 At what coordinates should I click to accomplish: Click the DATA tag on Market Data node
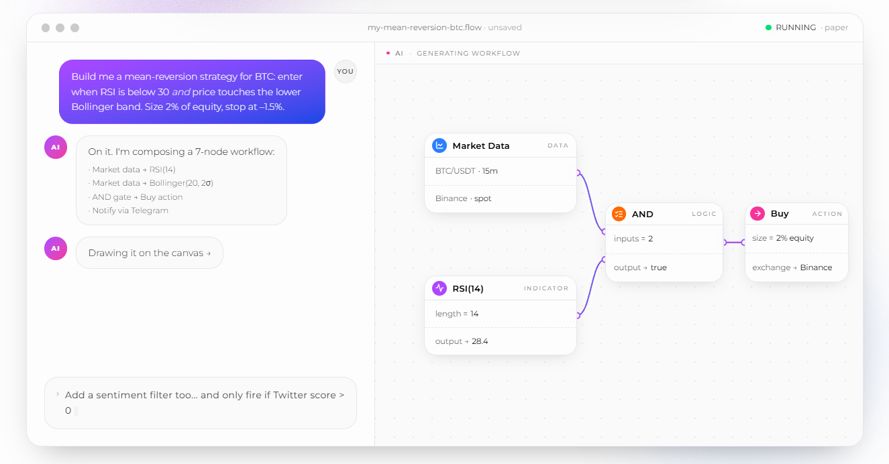pos(558,146)
